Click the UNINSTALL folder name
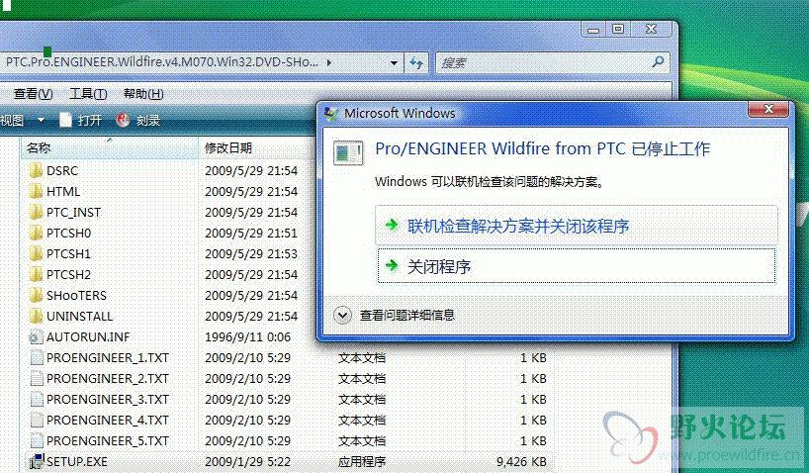809x473 pixels. coord(79,316)
